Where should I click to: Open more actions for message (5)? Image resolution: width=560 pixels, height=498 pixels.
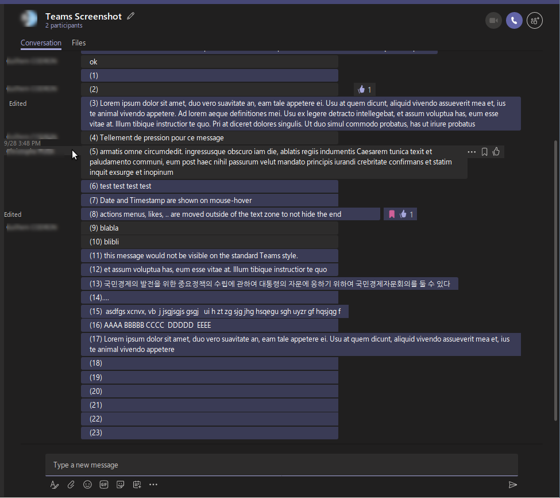click(x=472, y=151)
